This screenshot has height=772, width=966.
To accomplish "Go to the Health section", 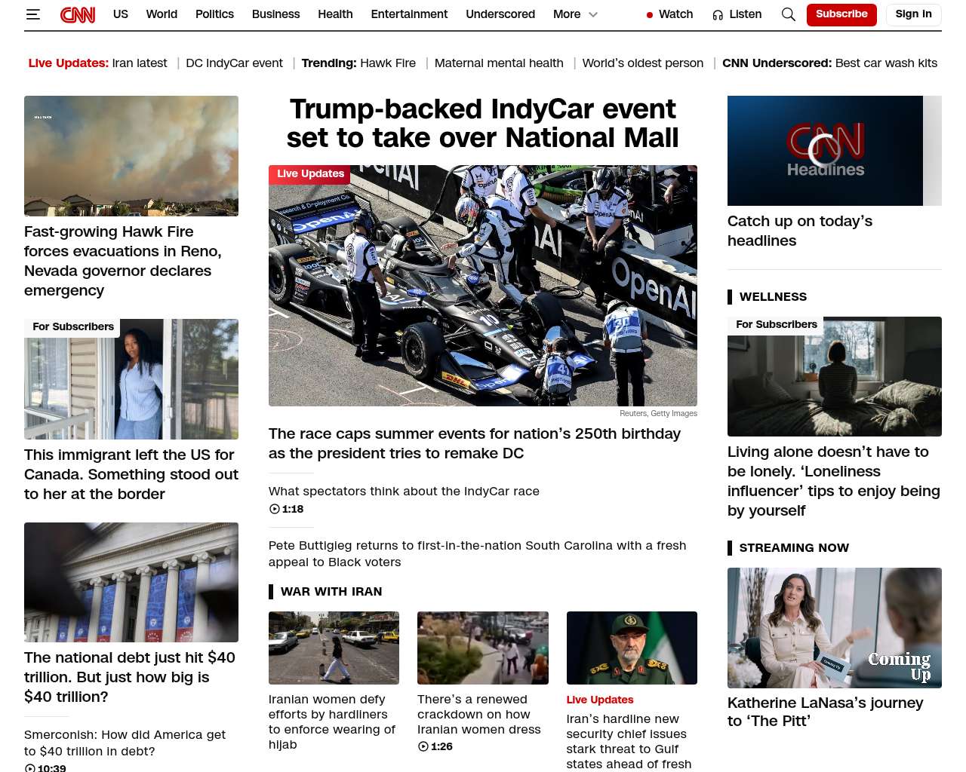I will click(x=335, y=14).
